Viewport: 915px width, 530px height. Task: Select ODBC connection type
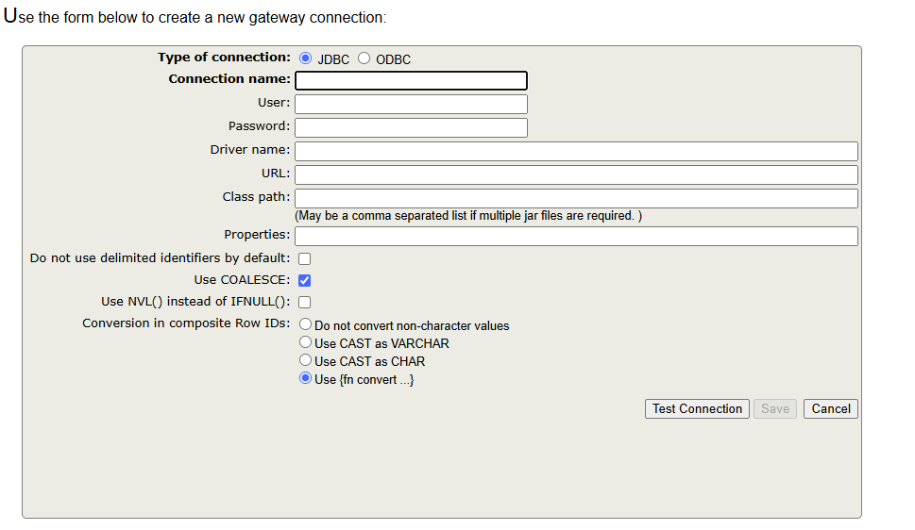point(364,58)
